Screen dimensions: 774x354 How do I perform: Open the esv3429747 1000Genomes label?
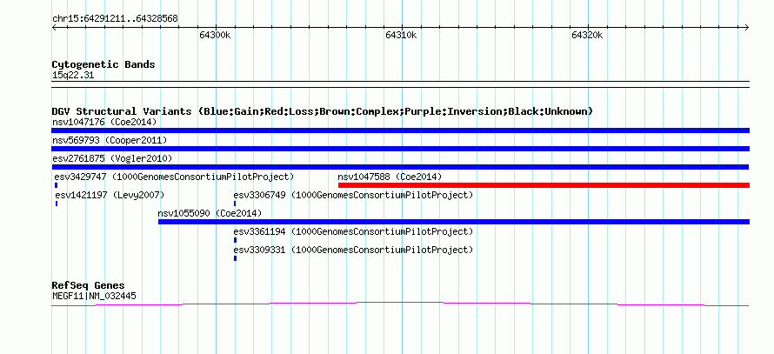coord(174,177)
